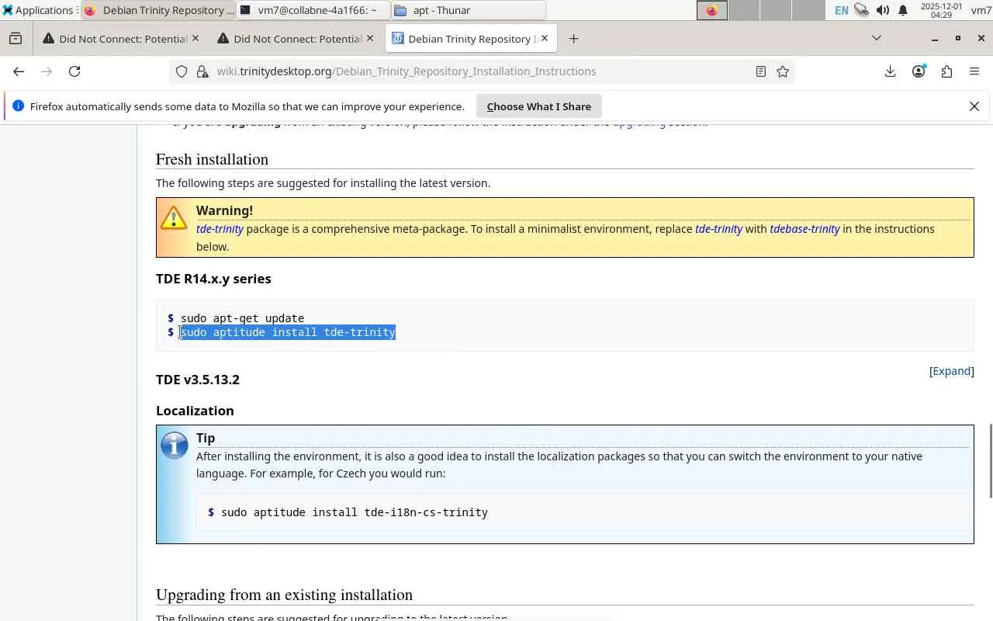Click the 'sudo apt-get update' command text

[x=242, y=318]
